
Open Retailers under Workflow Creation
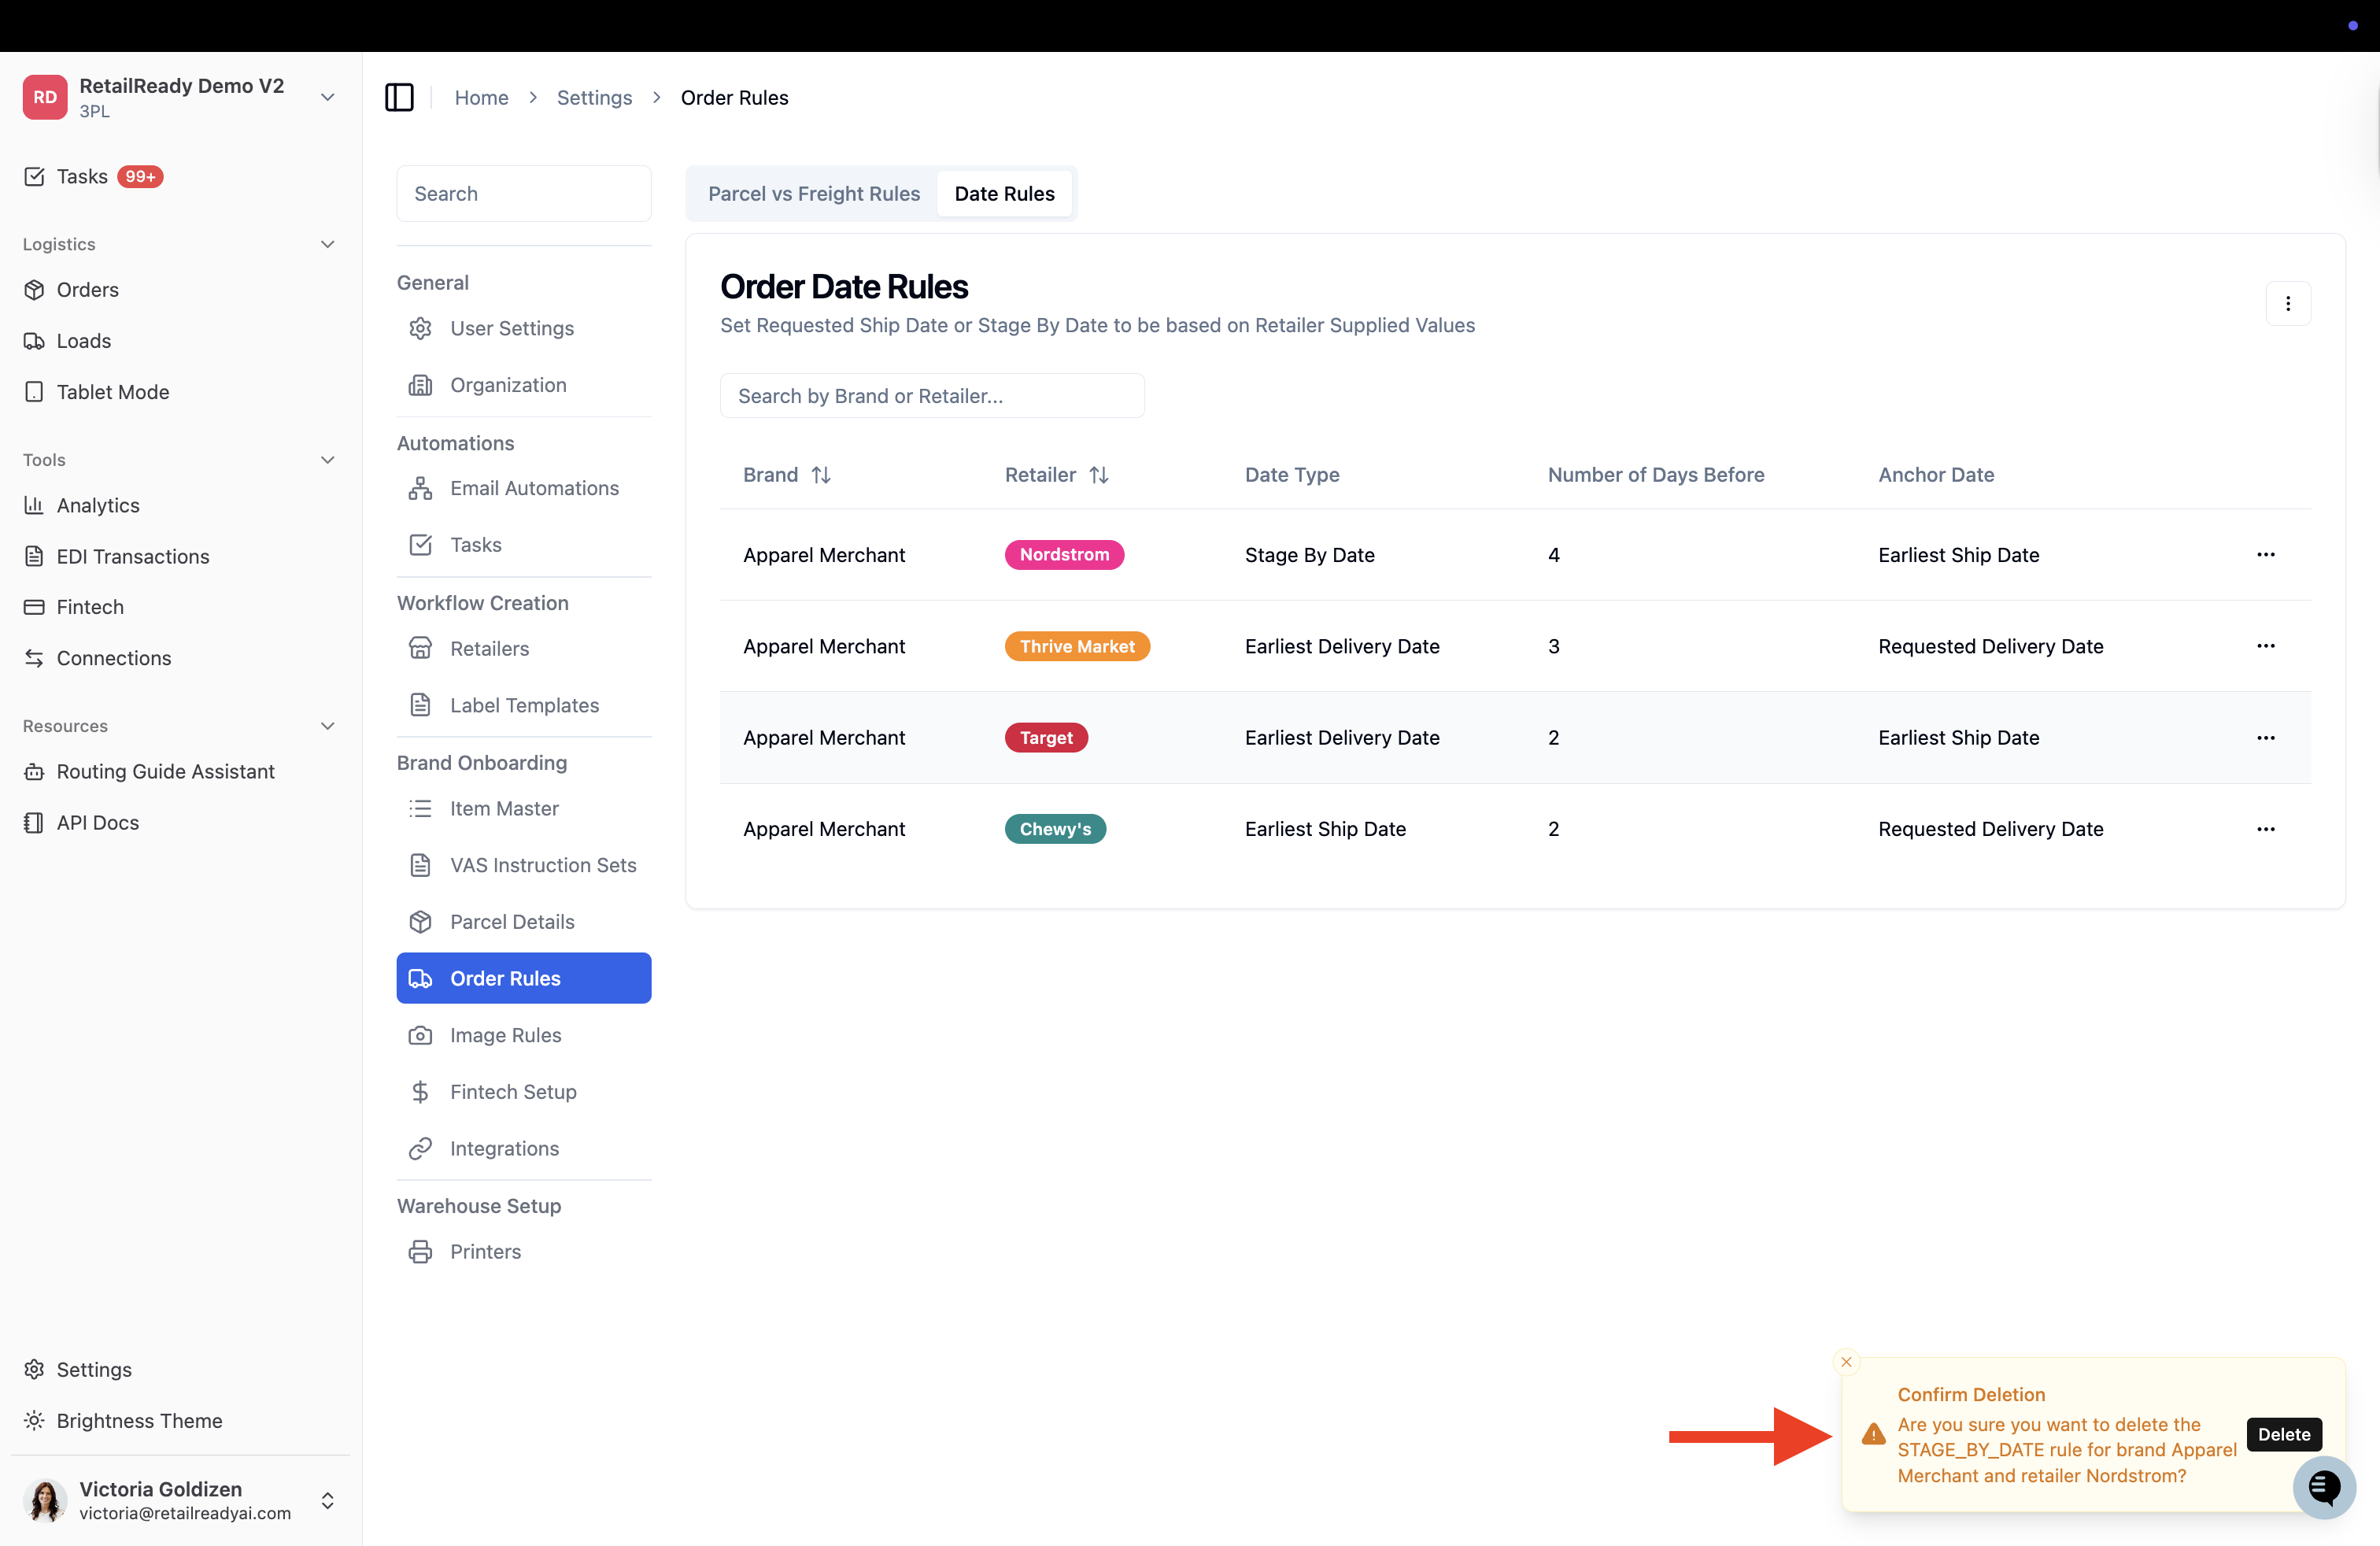click(x=524, y=649)
